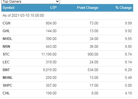Open the MHNL stock symbol
138x99 pixels.
[x=8, y=78]
